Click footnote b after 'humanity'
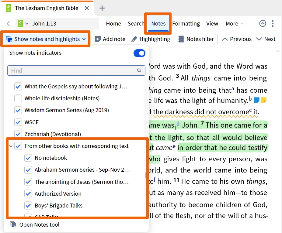 (x=250, y=99)
